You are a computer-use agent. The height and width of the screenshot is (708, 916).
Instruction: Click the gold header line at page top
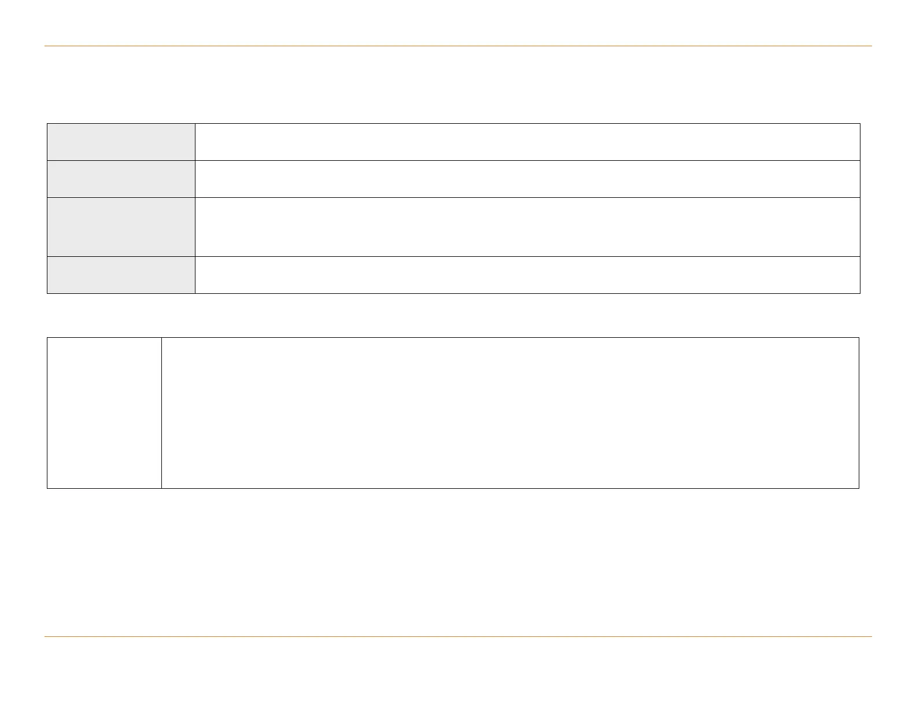coord(458,46)
